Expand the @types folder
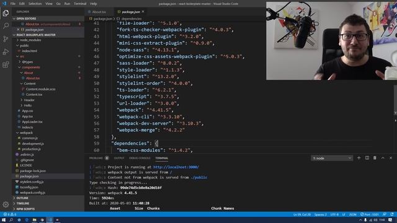Image resolution: width=397 pixels, height=223 pixels. [48, 62]
